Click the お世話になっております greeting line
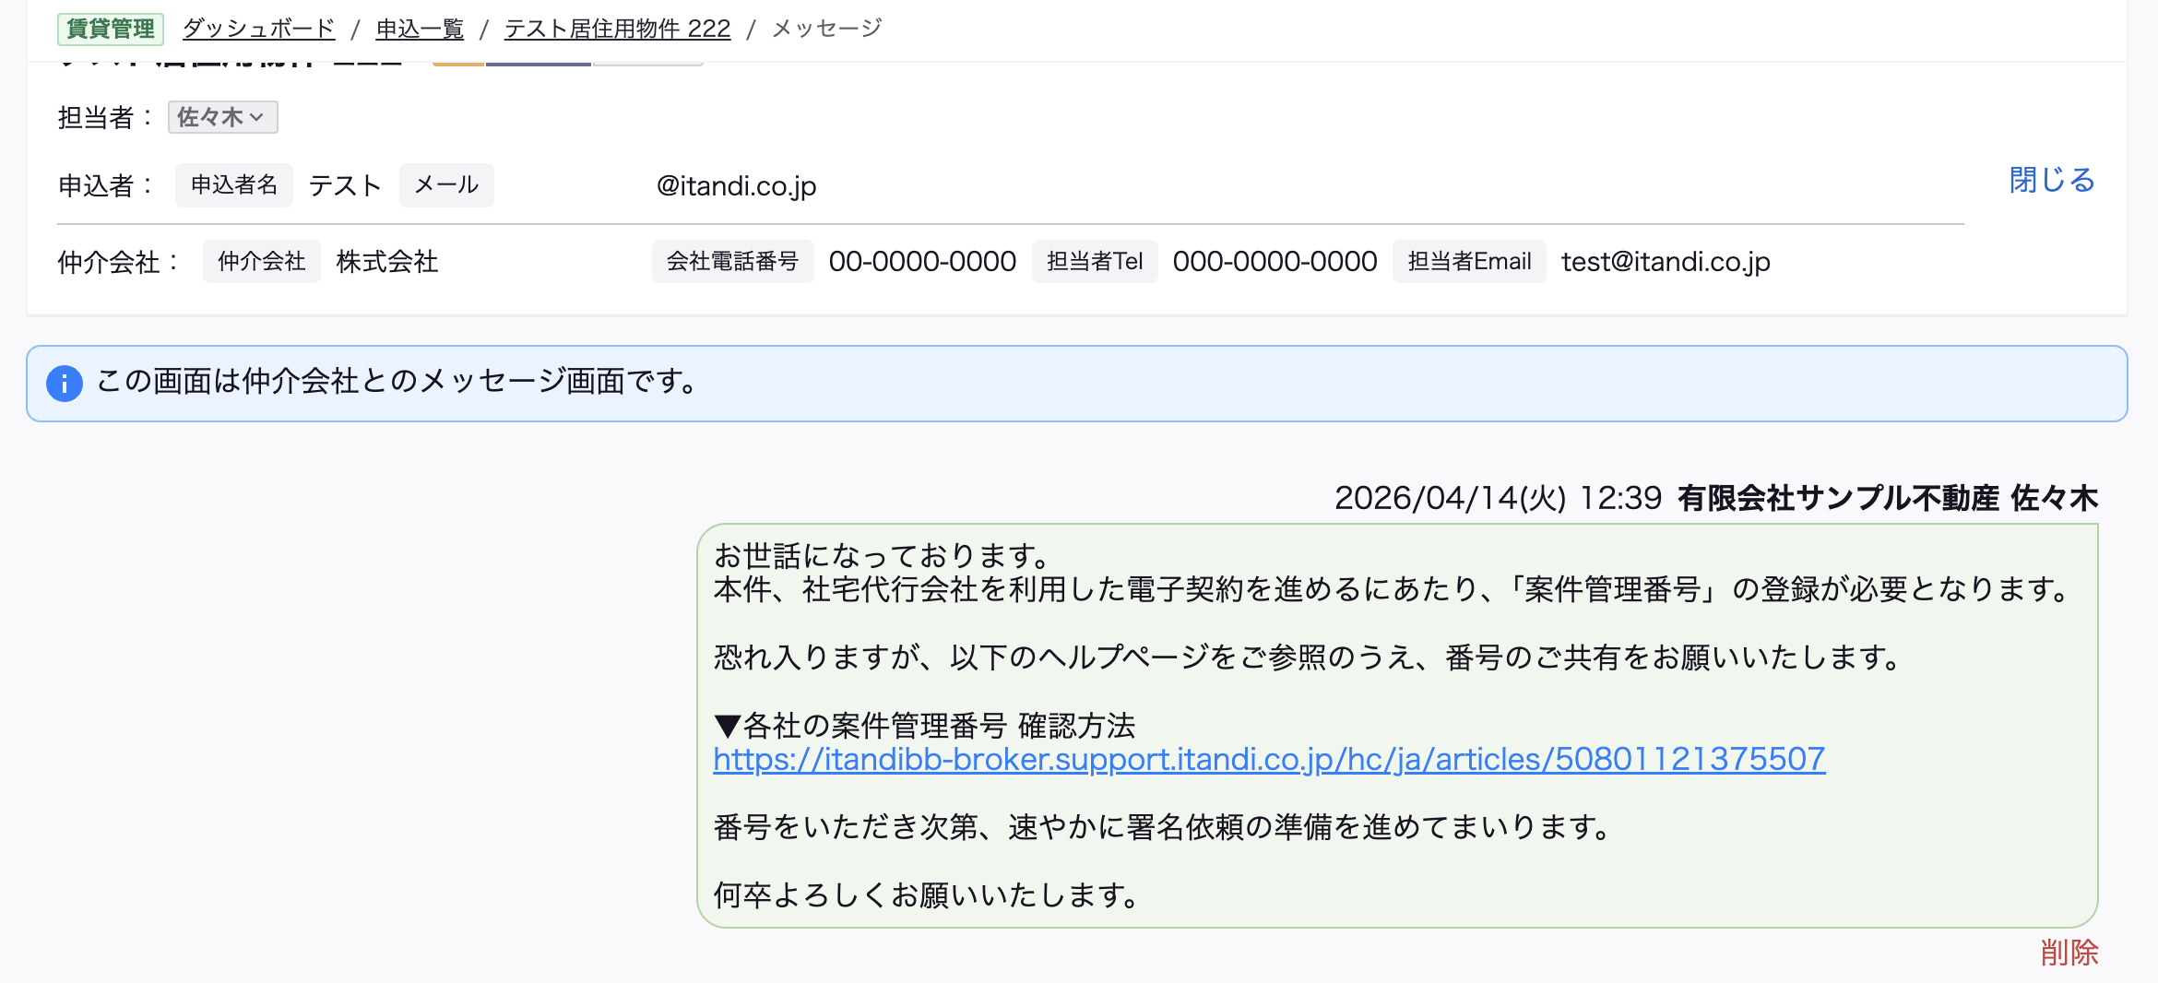2158x983 pixels. point(883,555)
